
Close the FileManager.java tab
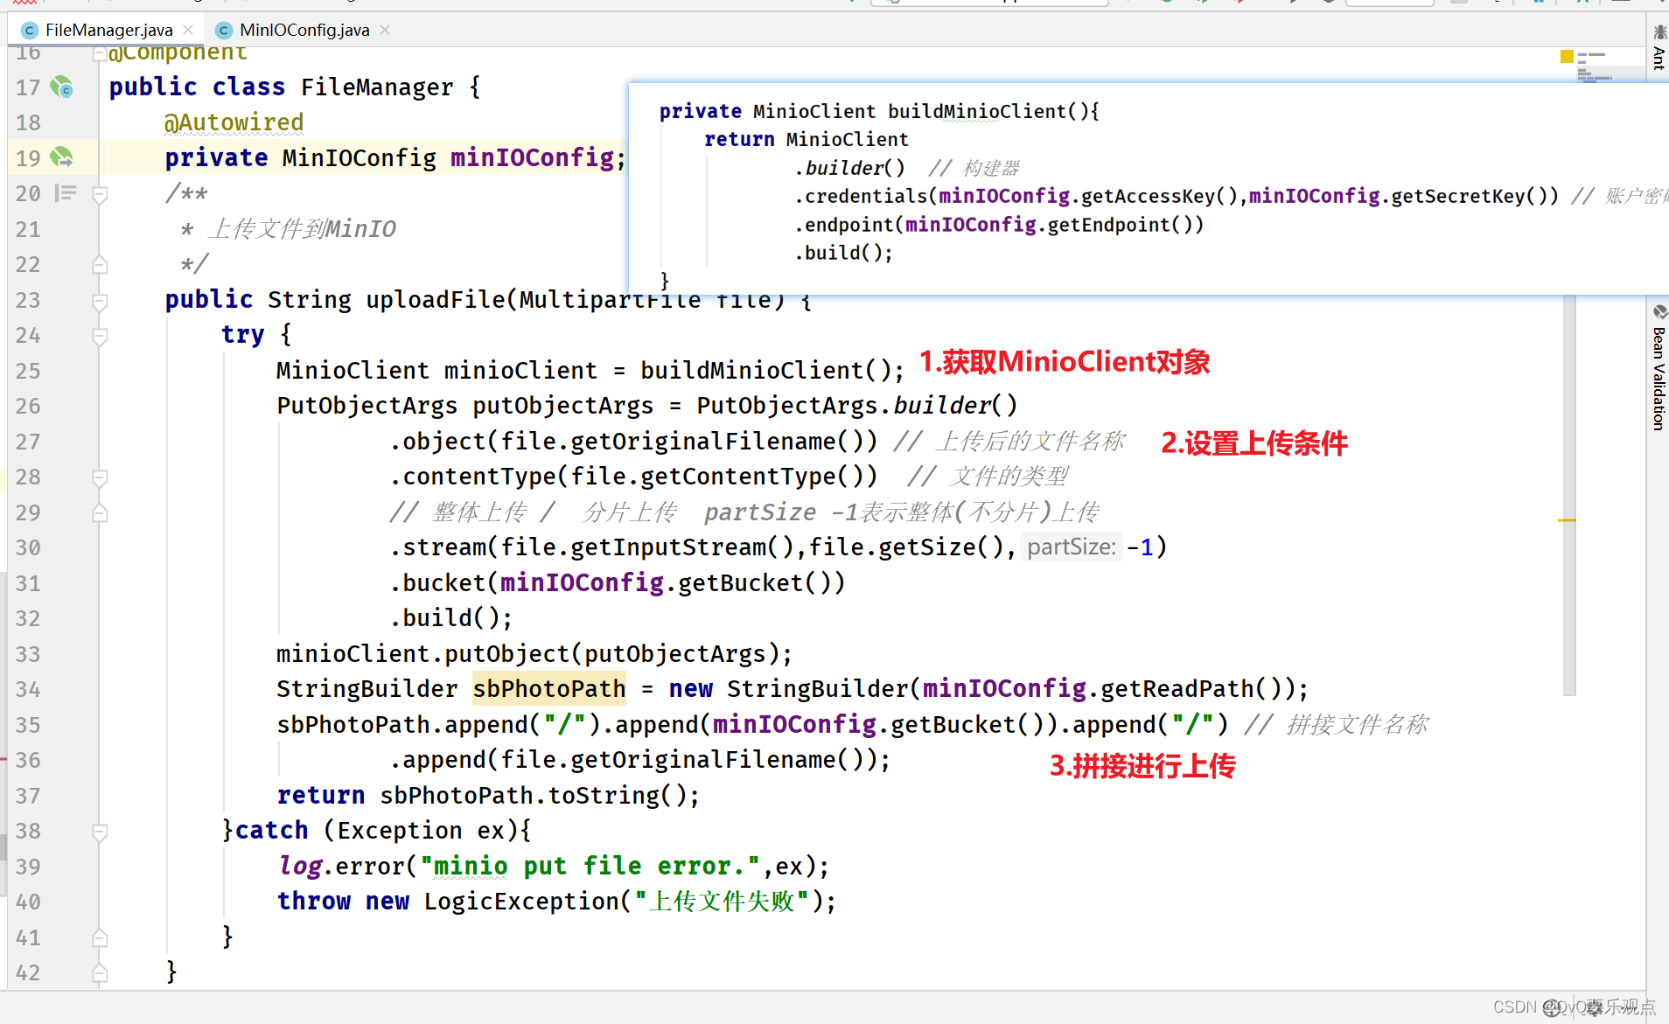click(x=188, y=30)
